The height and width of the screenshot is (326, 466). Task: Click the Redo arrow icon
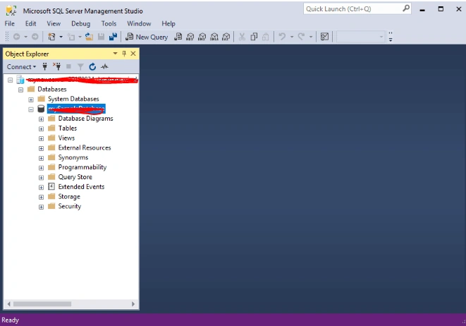point(301,37)
